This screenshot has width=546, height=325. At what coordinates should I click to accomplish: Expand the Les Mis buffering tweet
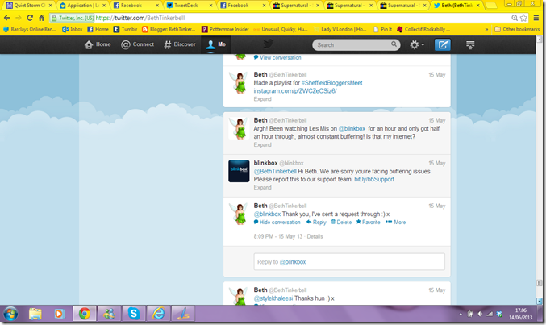click(263, 144)
